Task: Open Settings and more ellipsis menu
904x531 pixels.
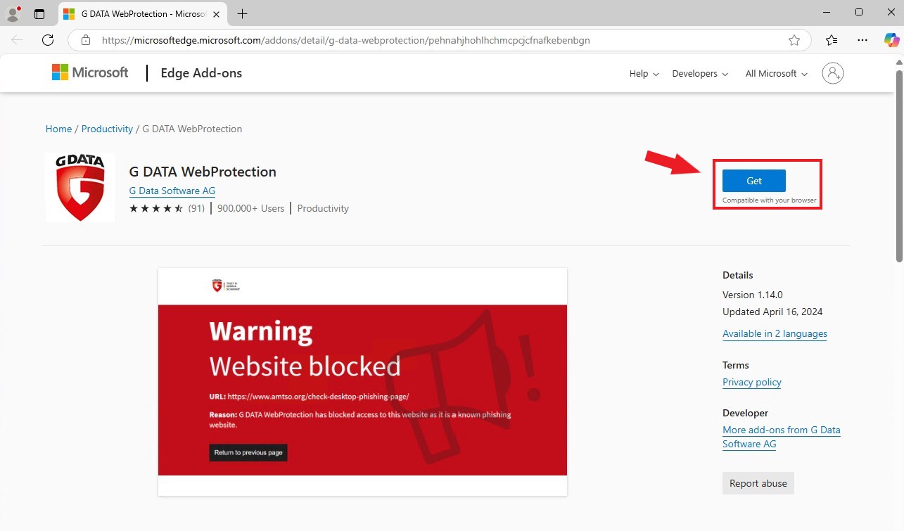Action: coord(862,40)
